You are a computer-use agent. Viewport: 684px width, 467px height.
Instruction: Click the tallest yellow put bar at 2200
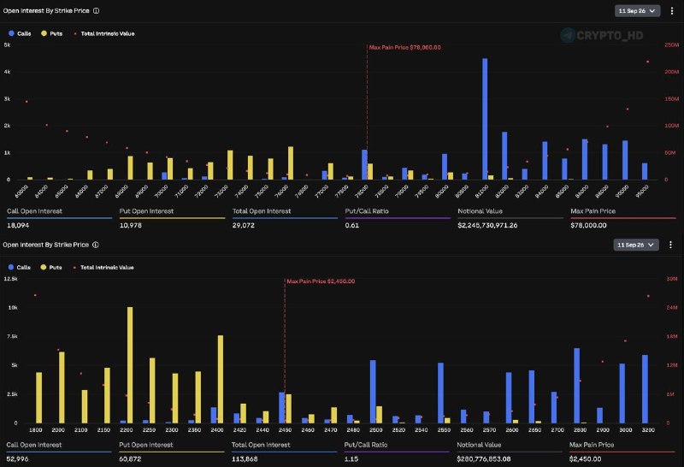(x=130, y=365)
